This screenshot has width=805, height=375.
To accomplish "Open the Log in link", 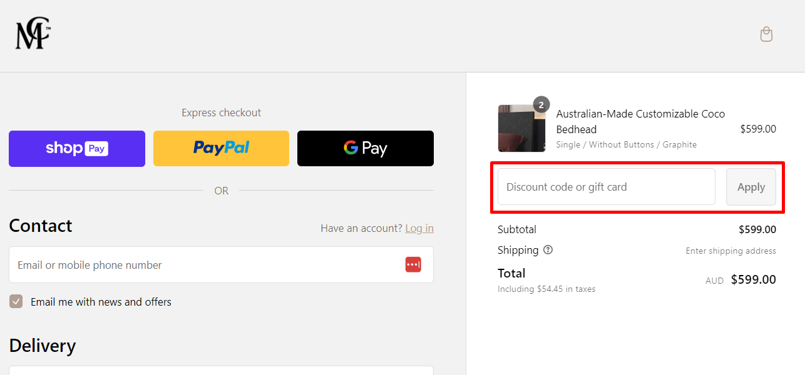I will [x=419, y=228].
